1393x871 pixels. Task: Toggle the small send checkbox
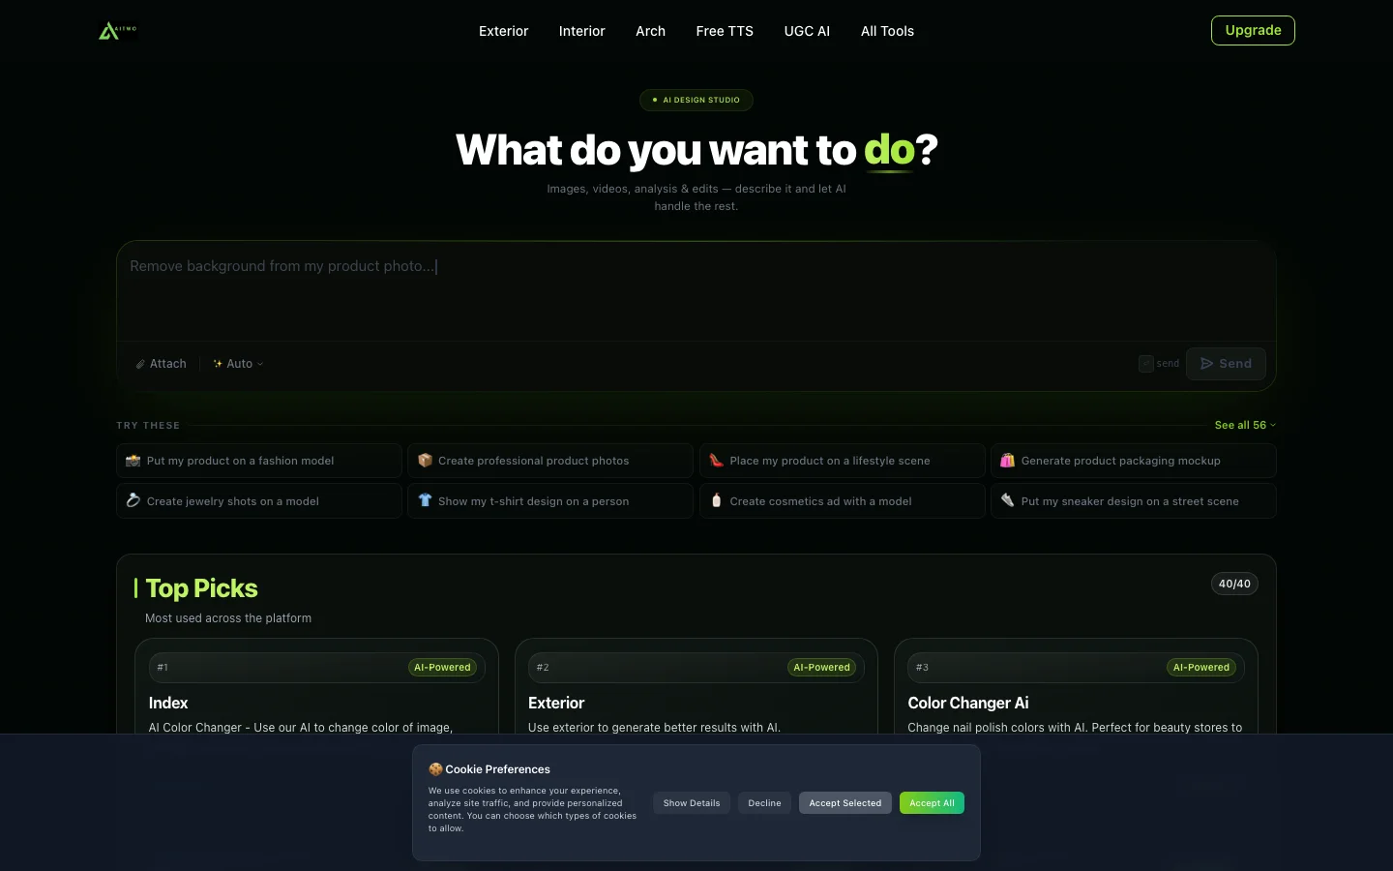pyautogui.click(x=1145, y=364)
